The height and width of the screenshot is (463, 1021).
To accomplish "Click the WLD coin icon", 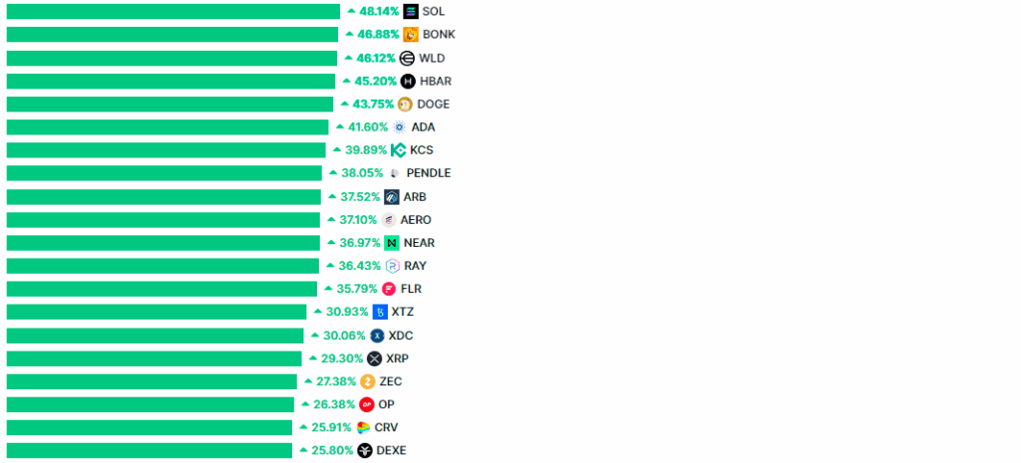I will click(x=407, y=58).
